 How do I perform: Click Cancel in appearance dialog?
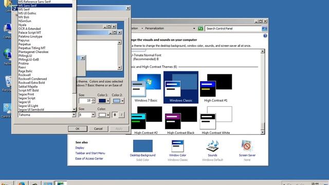[98, 129]
